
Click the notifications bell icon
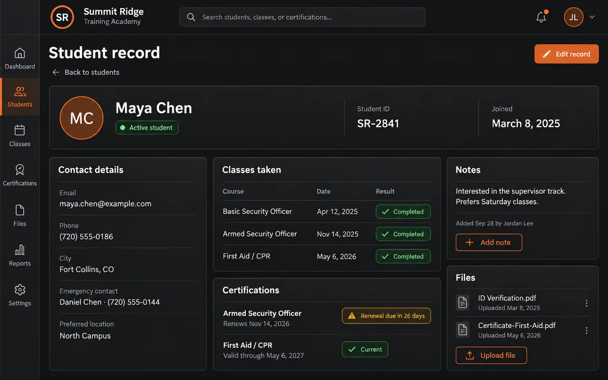541,17
